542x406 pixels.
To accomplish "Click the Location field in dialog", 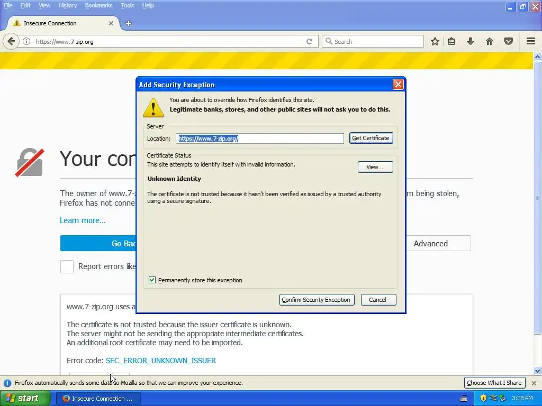I will pos(259,139).
